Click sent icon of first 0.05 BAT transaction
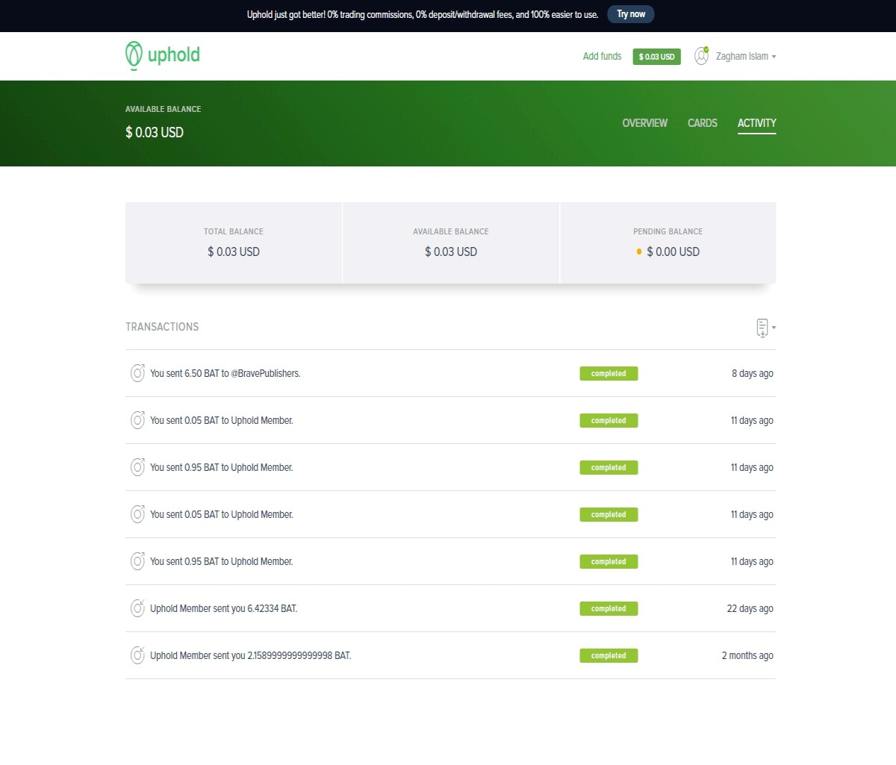Image resolution: width=896 pixels, height=765 pixels. (137, 420)
